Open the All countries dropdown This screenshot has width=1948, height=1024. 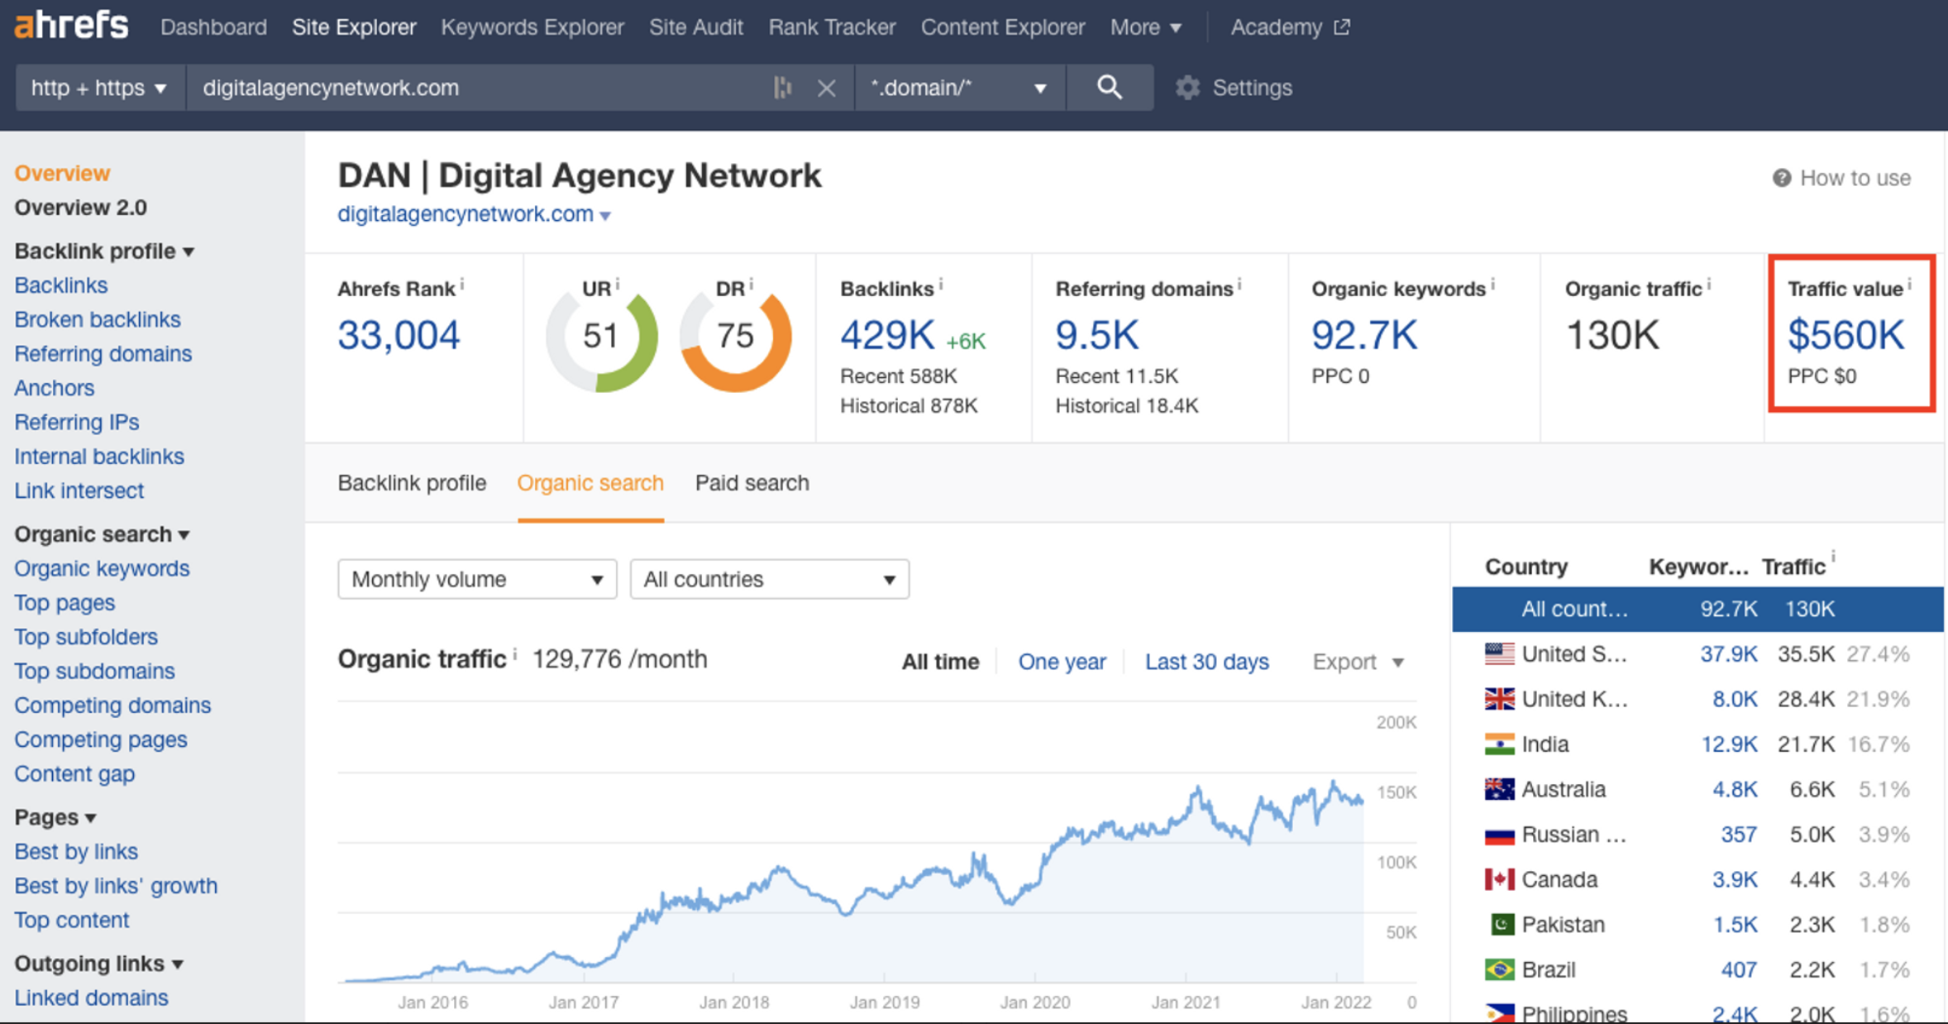coord(770,579)
